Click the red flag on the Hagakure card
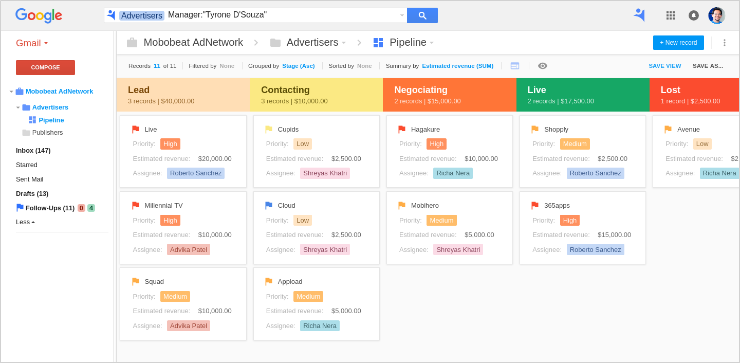The height and width of the screenshot is (363, 740). (x=402, y=130)
